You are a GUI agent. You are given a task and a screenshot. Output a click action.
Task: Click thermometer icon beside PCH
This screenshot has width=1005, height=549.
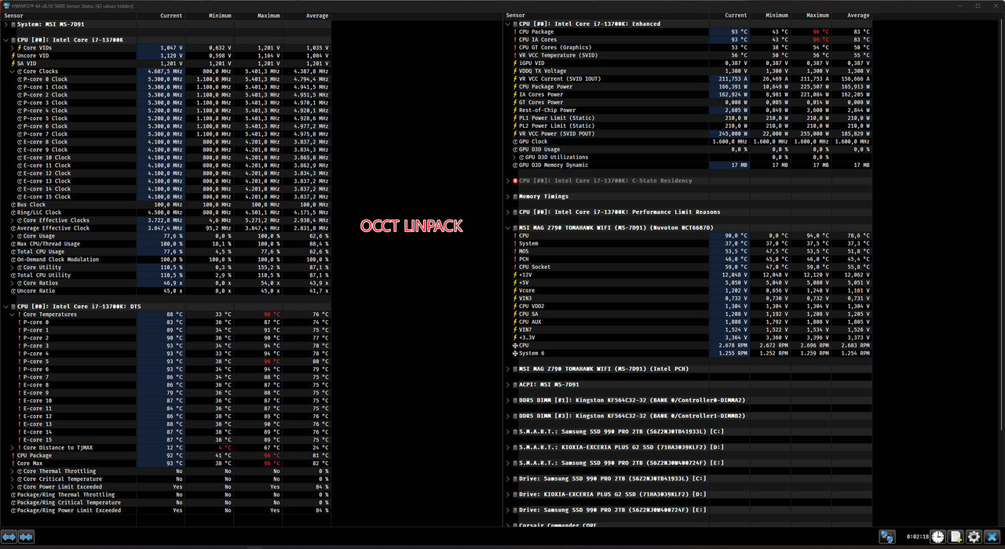pos(515,260)
